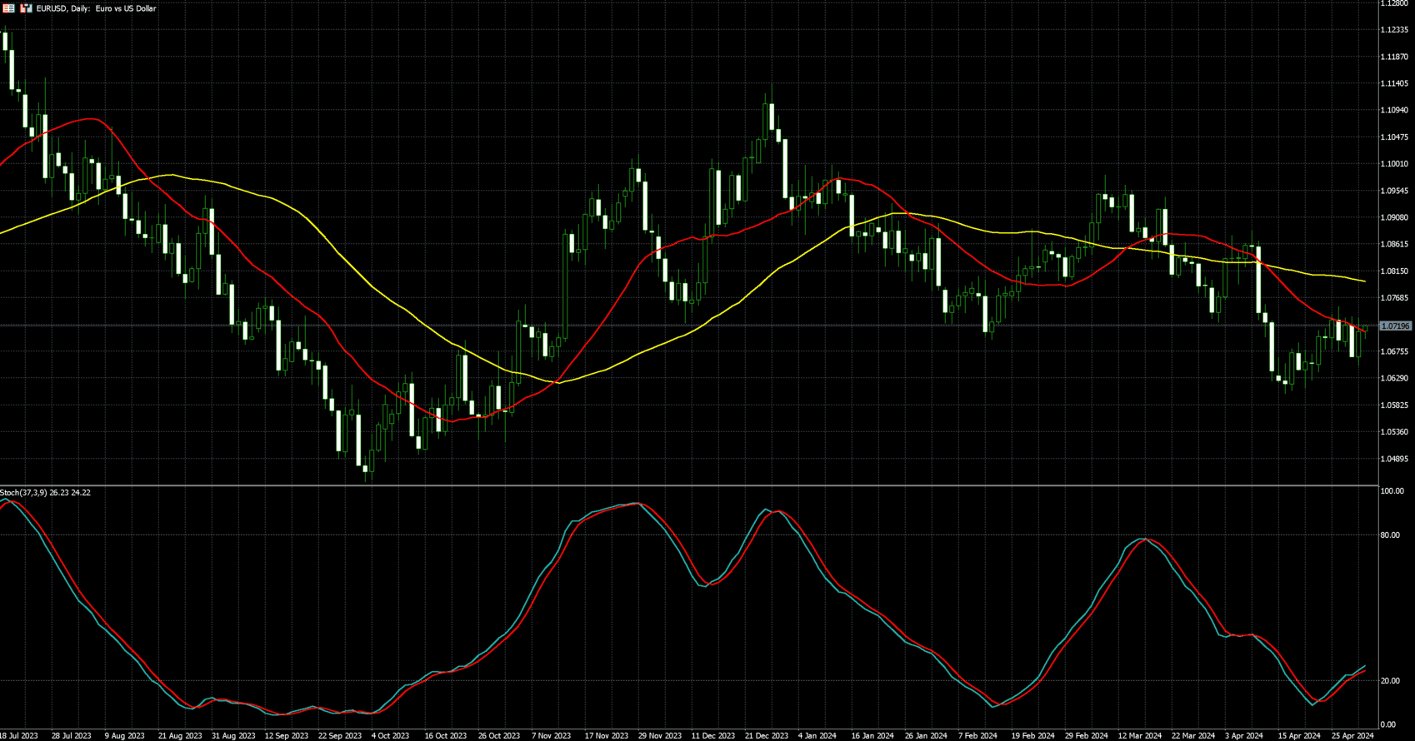The image size is (1415, 741).
Task: Click the stochastic 80.00 level label
Action: (x=1390, y=535)
